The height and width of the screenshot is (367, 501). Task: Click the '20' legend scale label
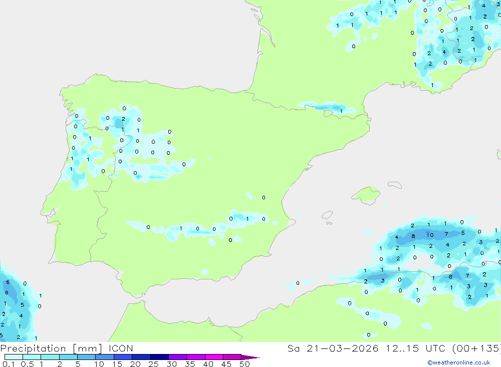(135, 364)
